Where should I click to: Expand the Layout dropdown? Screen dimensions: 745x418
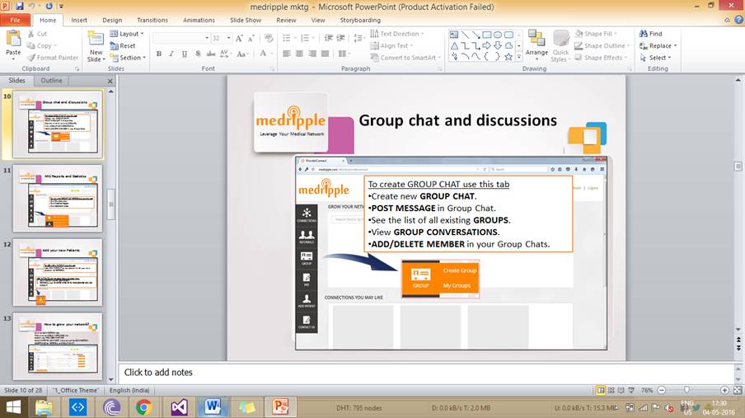click(x=130, y=34)
